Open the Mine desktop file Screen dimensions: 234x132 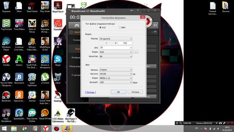click(19, 7)
